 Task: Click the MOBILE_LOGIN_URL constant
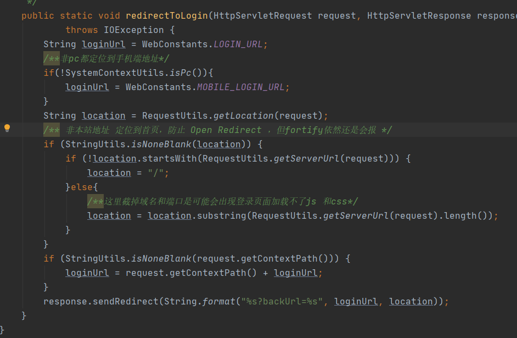240,87
